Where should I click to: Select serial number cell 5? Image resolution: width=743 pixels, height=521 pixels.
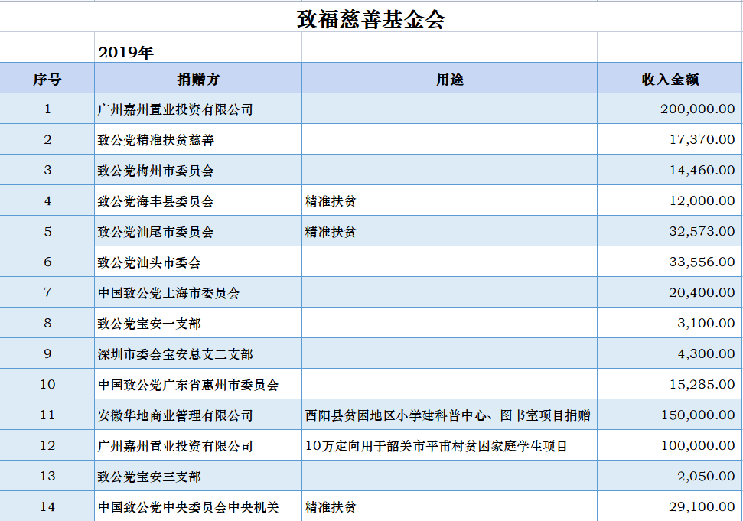click(47, 231)
